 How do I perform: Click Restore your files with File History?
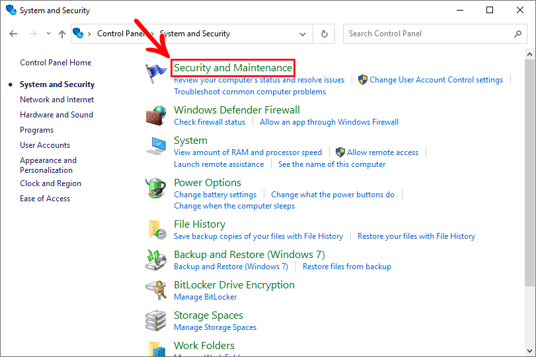point(416,236)
